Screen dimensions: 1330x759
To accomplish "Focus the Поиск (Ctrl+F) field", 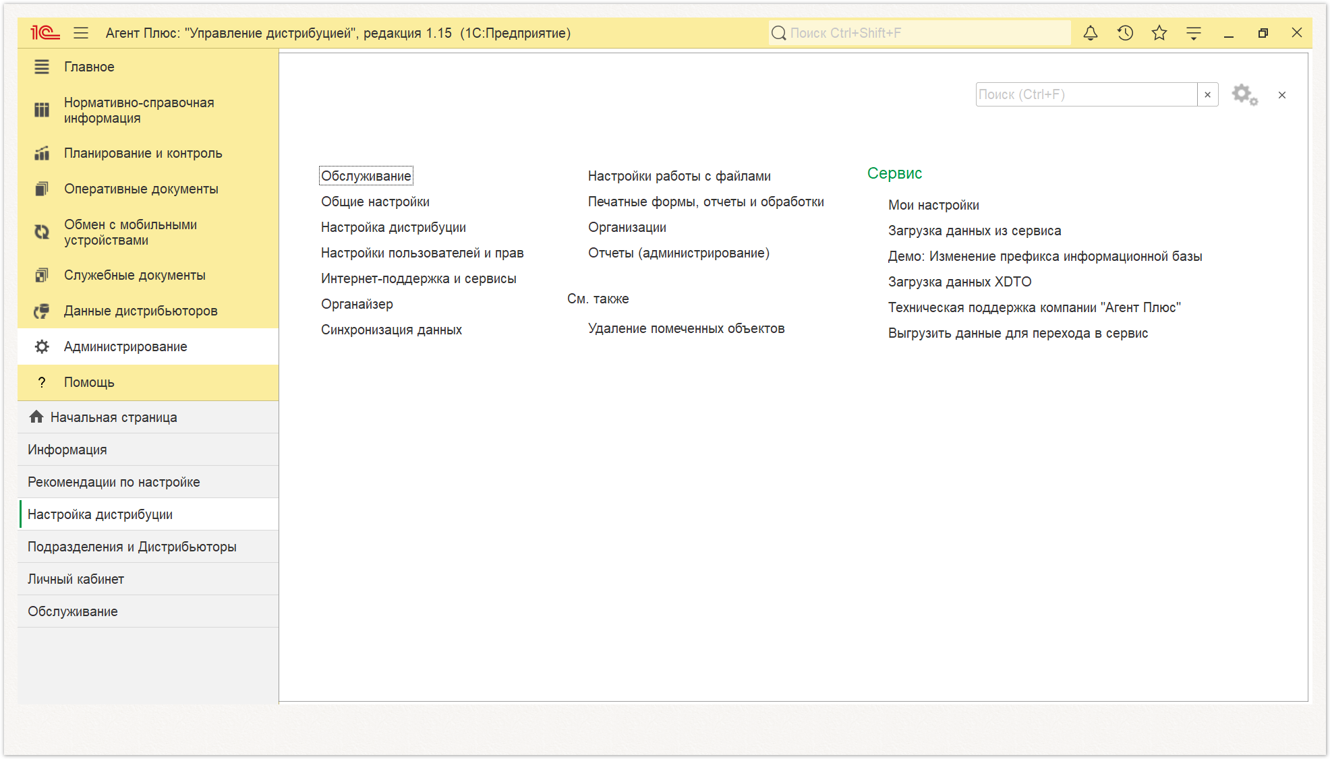I will [1087, 94].
